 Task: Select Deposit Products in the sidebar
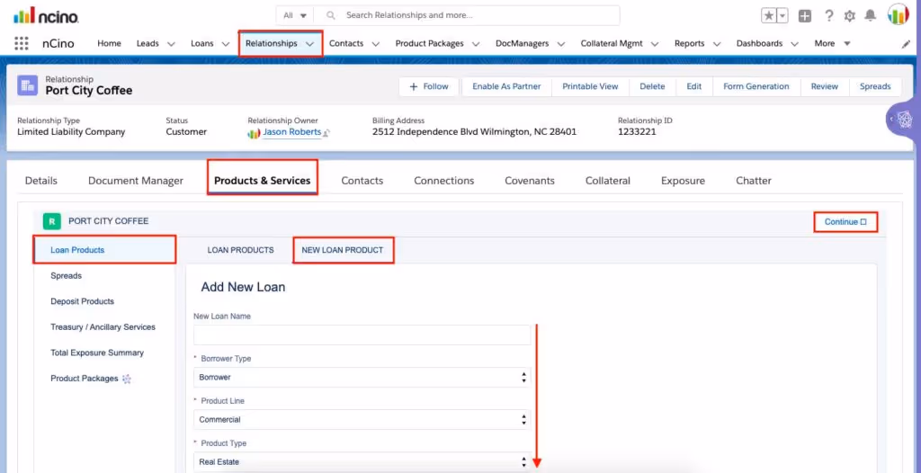[x=82, y=301]
